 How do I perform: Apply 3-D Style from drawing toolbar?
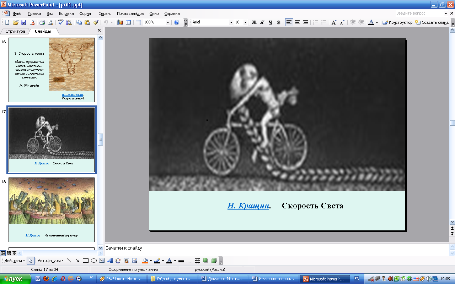click(214, 261)
